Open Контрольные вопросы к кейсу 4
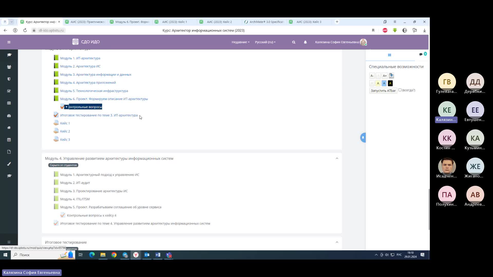 click(91, 215)
